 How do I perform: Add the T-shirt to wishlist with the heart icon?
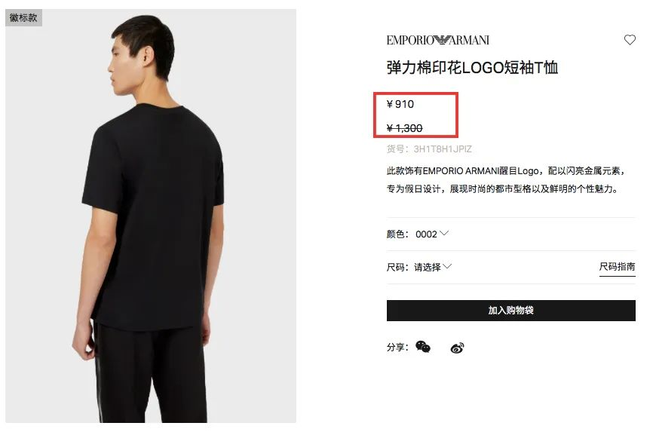point(630,40)
